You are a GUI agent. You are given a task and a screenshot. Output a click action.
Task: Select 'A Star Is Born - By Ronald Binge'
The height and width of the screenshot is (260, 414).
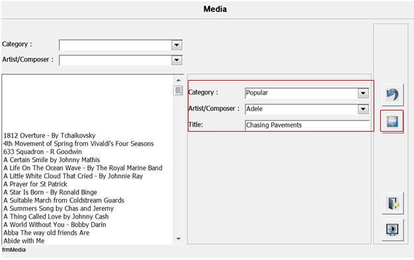coord(50,193)
